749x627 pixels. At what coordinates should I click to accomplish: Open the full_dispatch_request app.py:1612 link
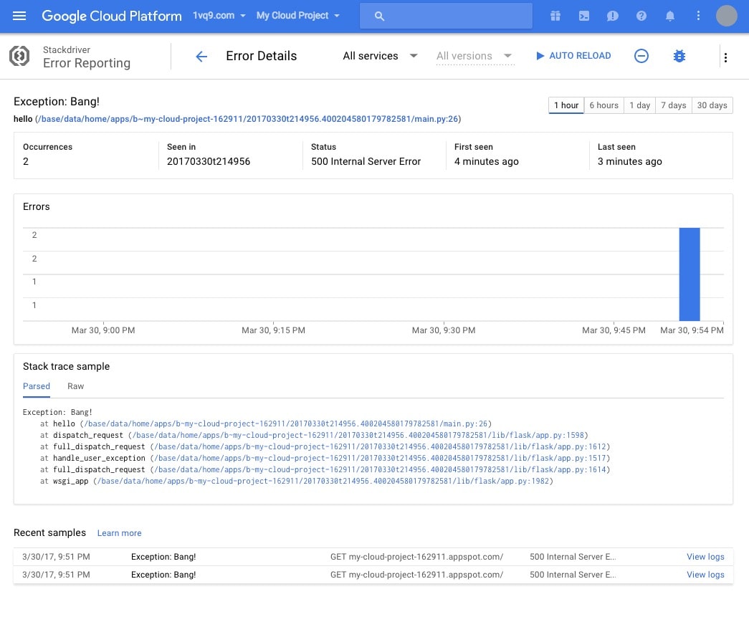point(381,446)
